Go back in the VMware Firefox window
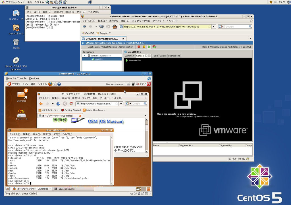The height and width of the screenshot is (205, 291). pos(84,26)
